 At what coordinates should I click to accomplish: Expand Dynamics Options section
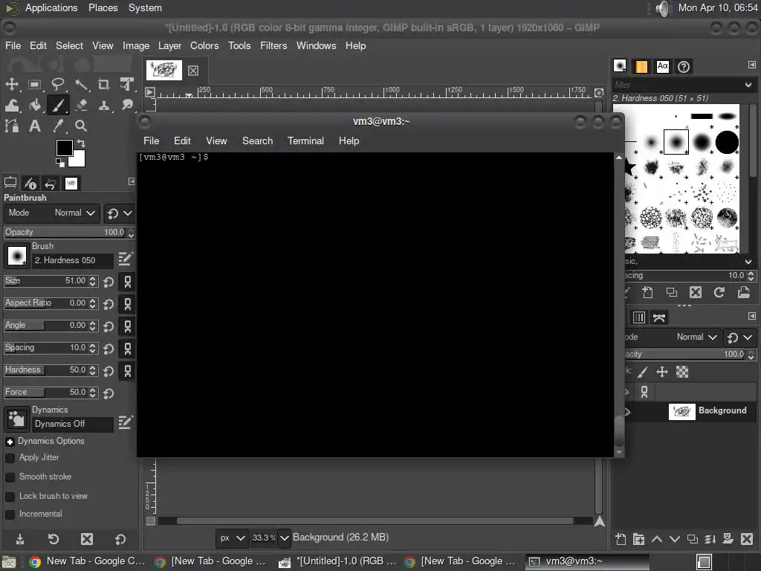tap(10, 442)
